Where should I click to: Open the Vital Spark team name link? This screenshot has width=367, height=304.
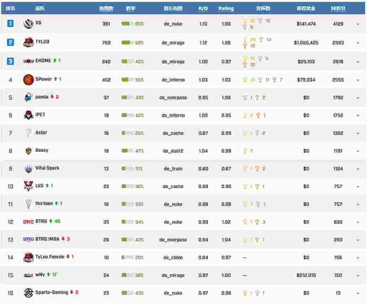(47, 168)
